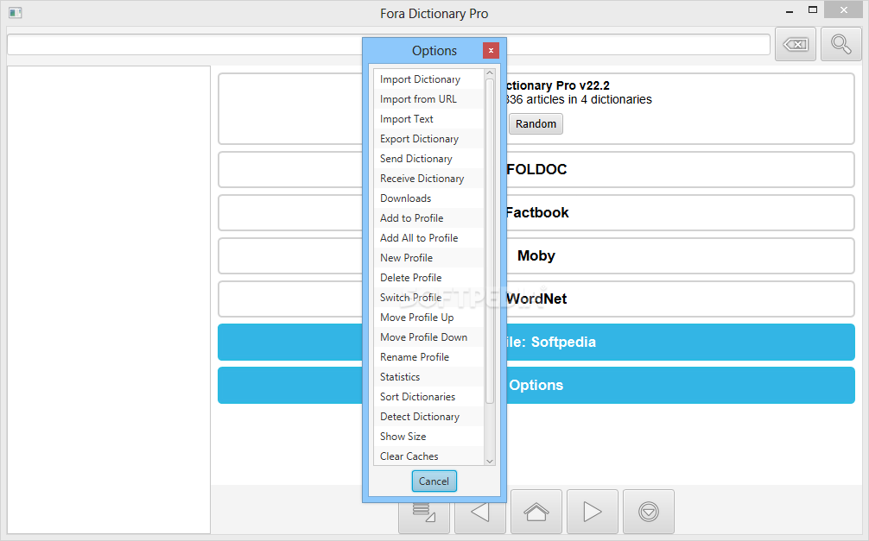Open the WordNet dictionary entry
869x541 pixels.
(536, 299)
